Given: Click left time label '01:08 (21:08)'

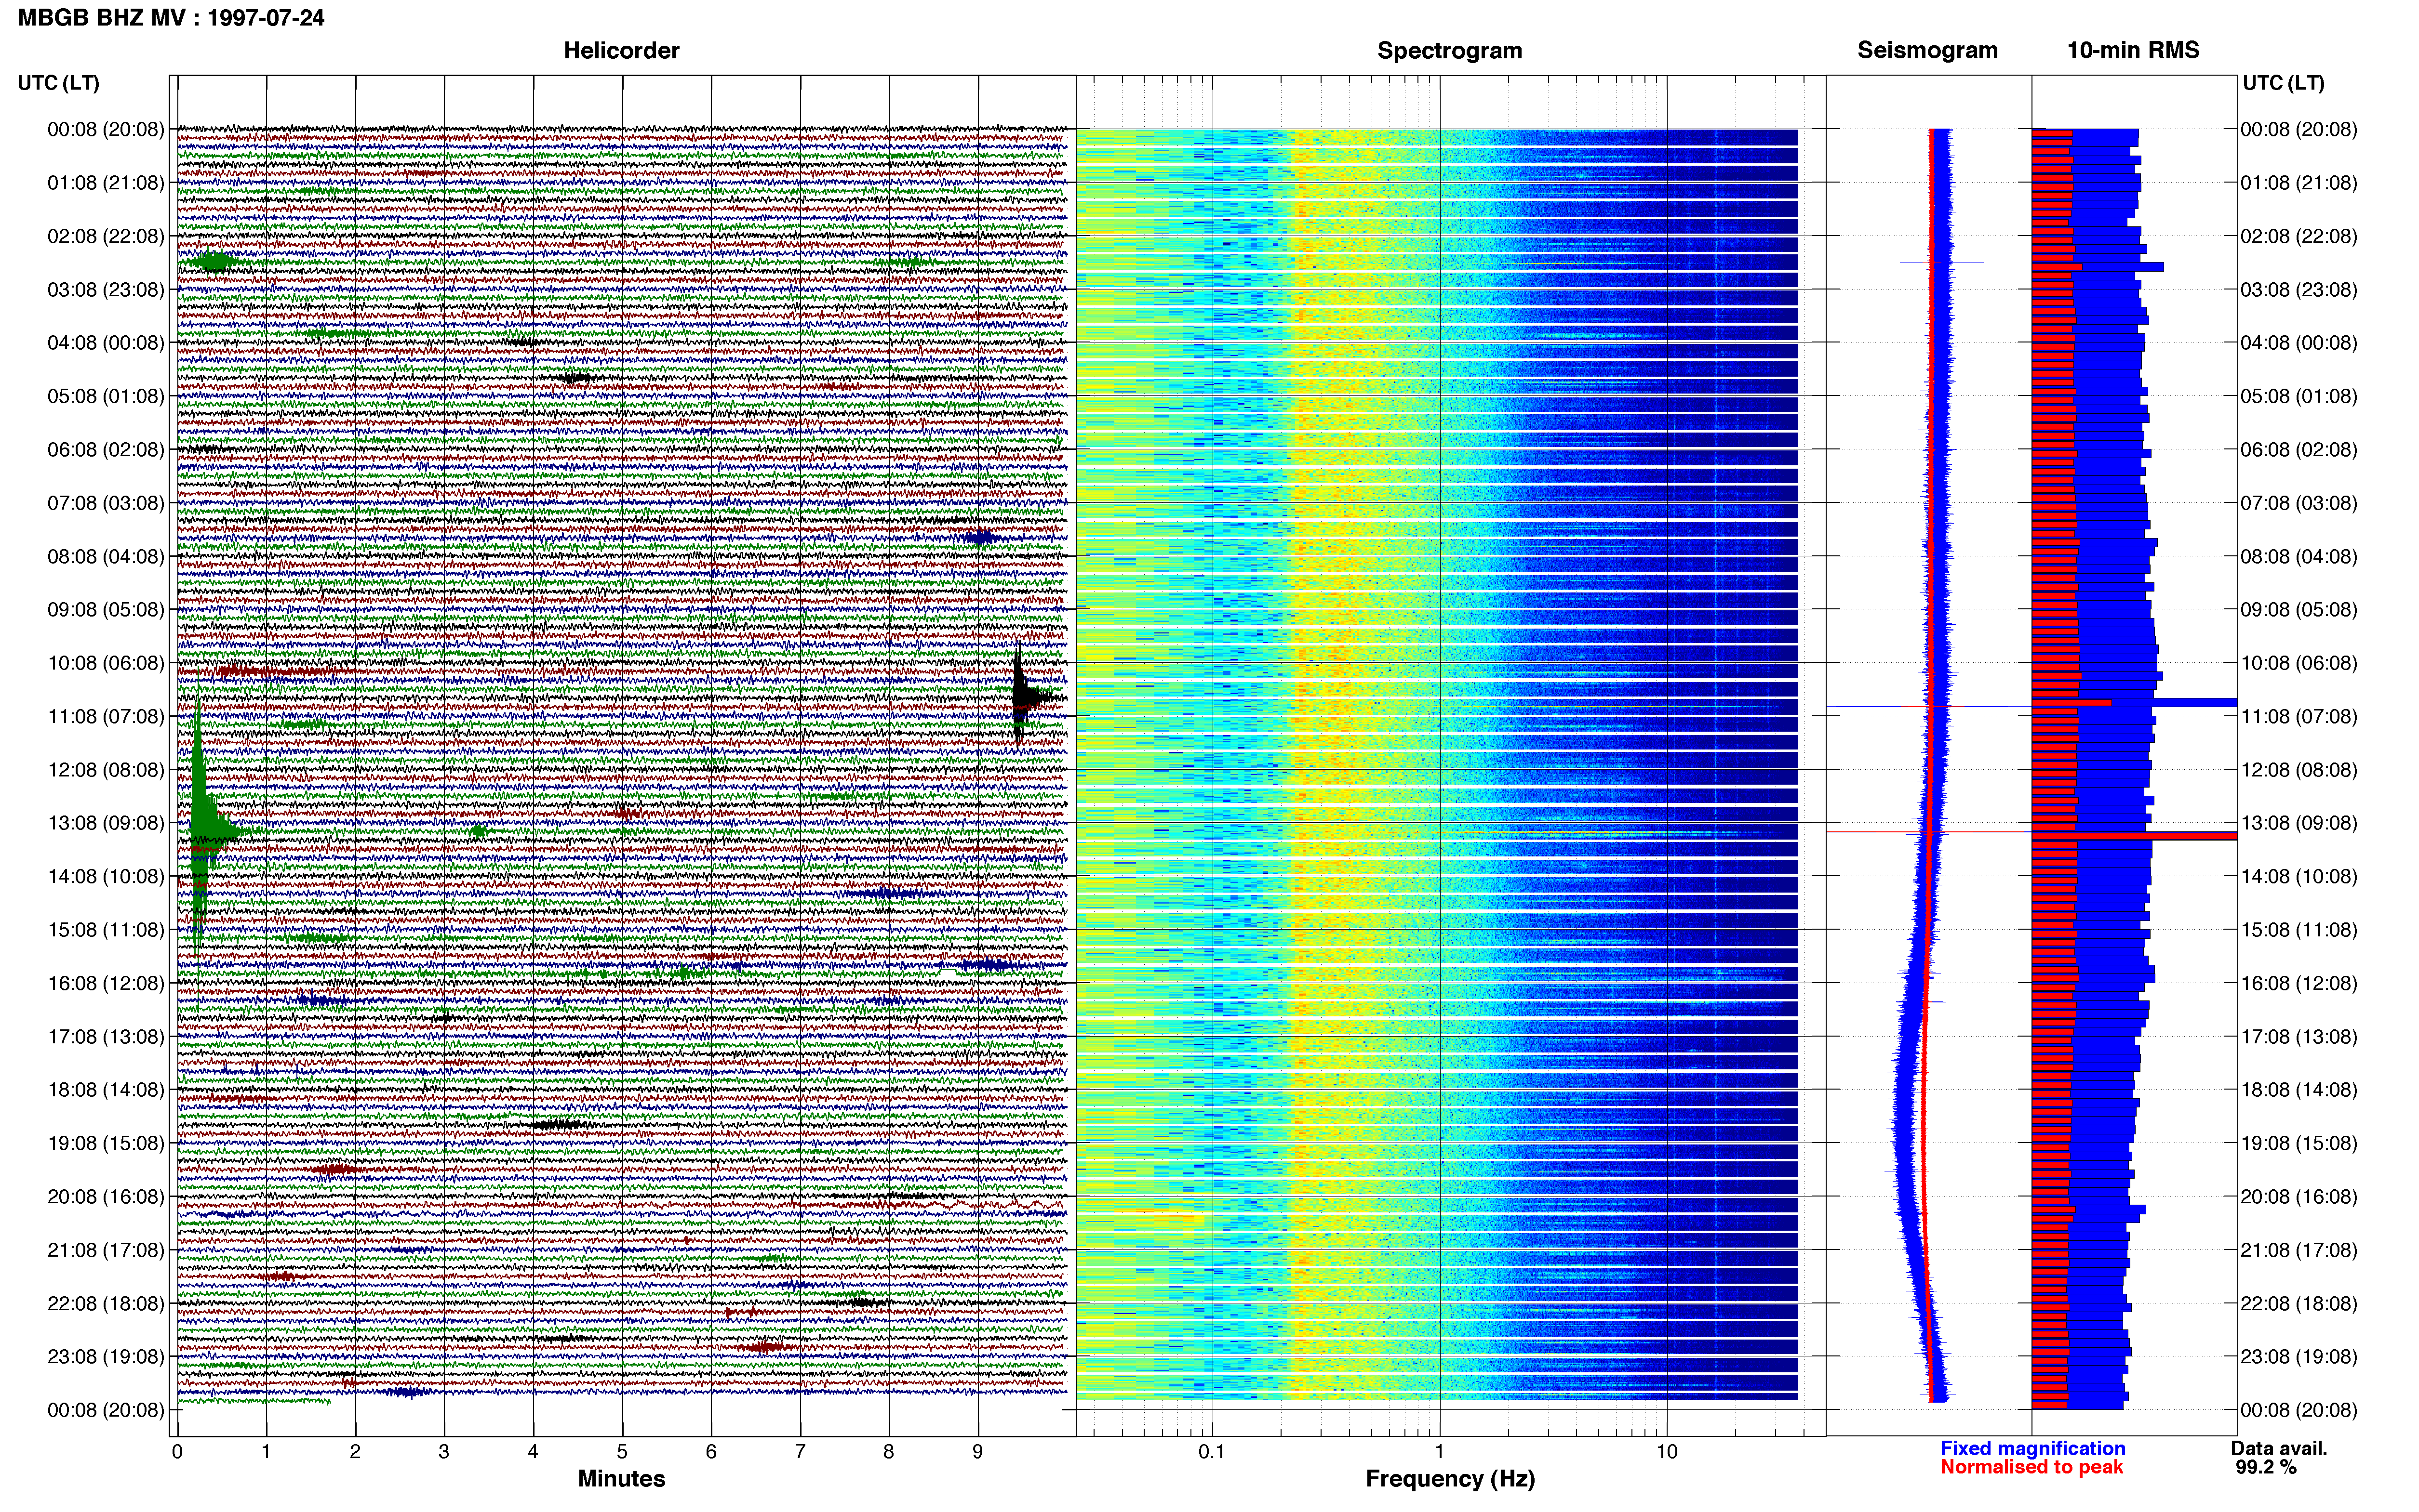Looking at the screenshot, I should coord(105,183).
